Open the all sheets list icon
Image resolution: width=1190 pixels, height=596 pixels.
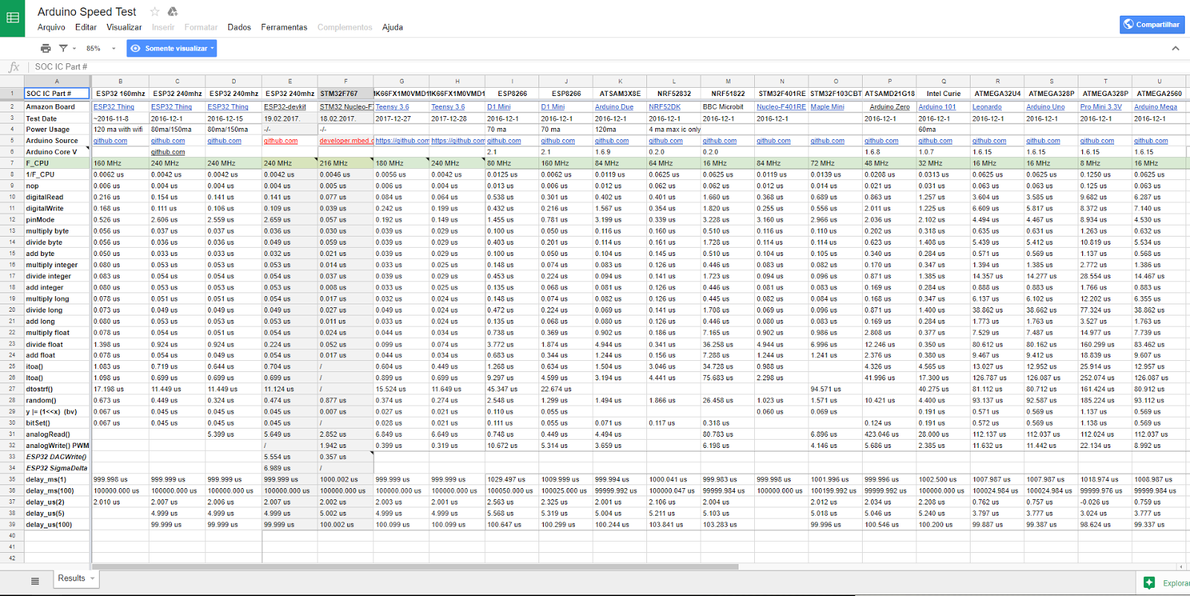(x=35, y=580)
